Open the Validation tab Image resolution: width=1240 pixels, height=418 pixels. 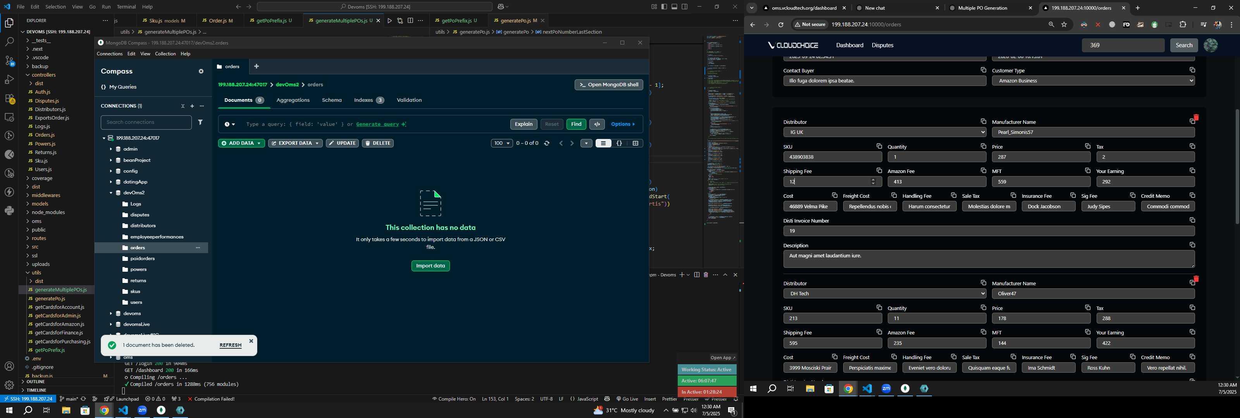409,101
